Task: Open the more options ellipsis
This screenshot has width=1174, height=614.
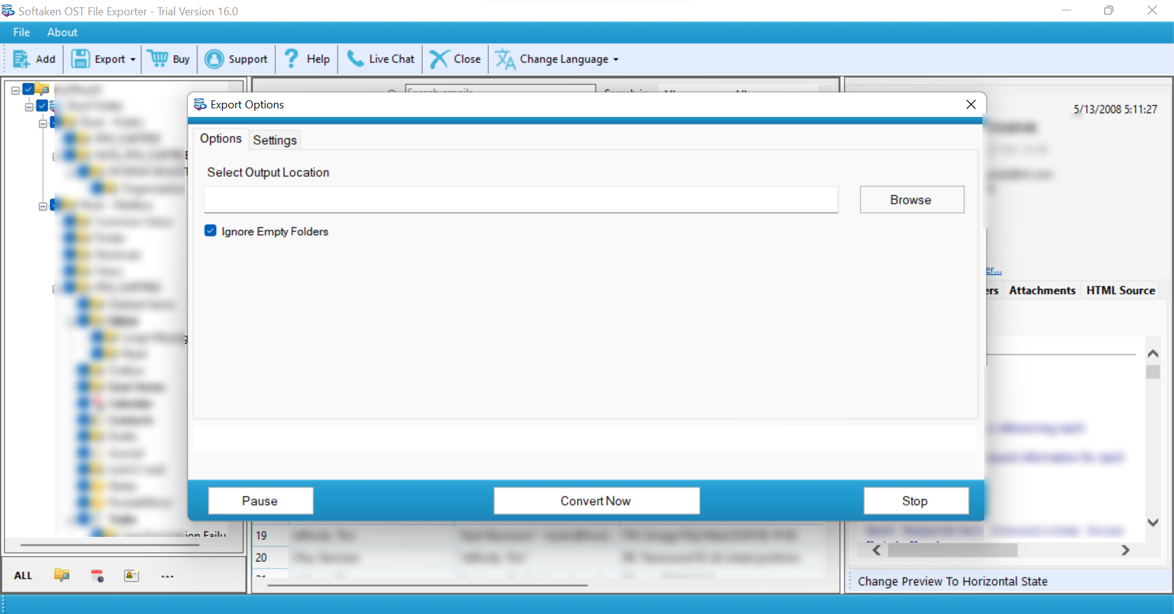Action: click(167, 576)
